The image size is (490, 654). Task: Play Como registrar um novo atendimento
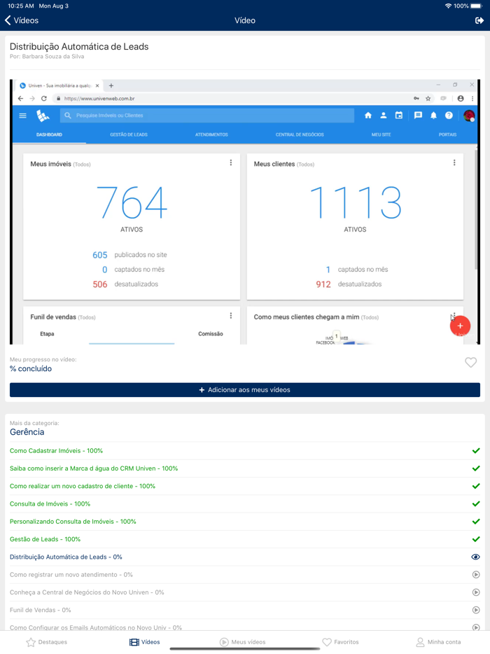pos(476,575)
